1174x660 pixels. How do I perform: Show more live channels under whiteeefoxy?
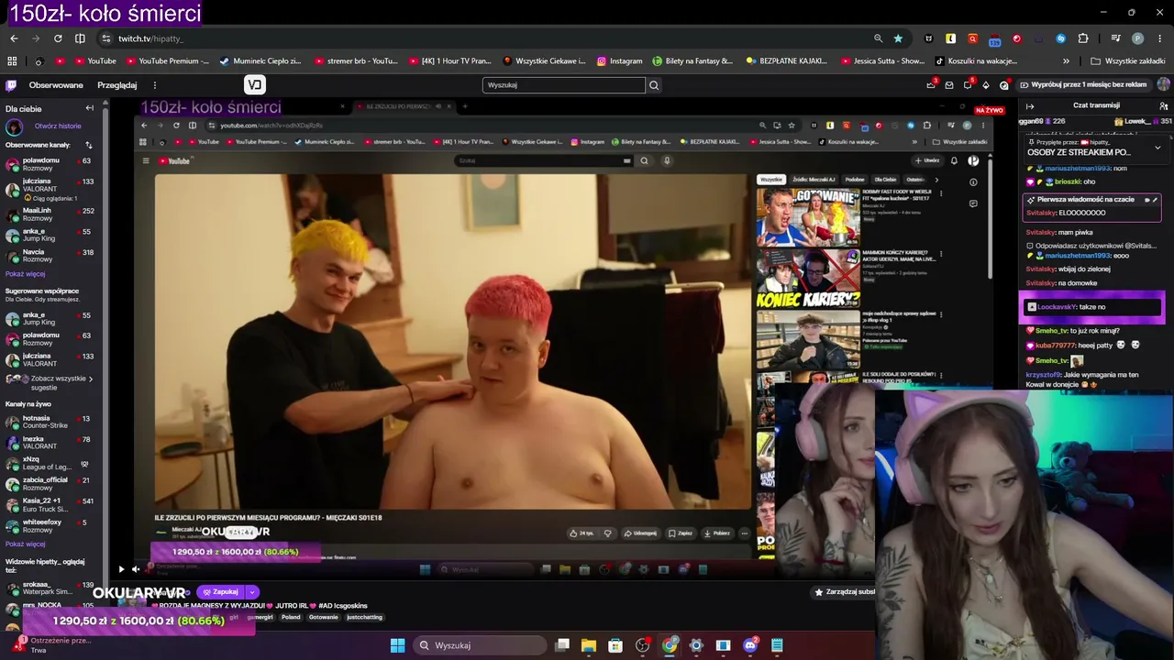coord(25,544)
